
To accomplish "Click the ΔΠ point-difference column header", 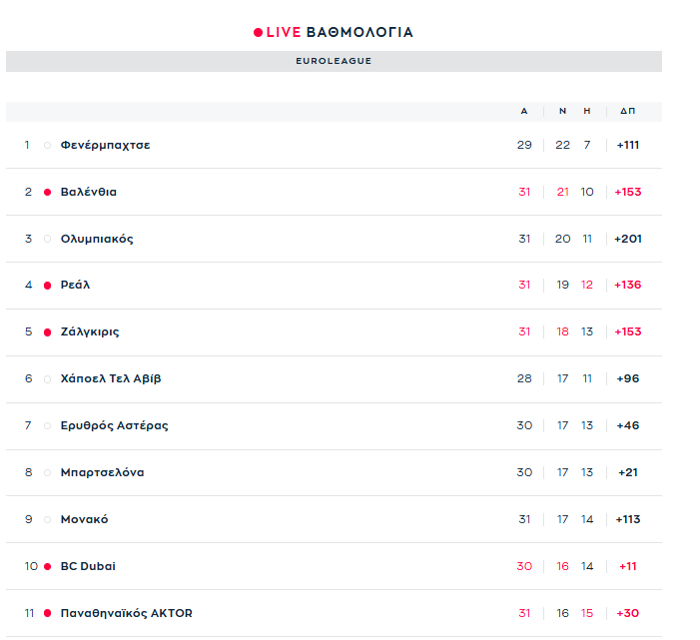I will tap(627, 111).
